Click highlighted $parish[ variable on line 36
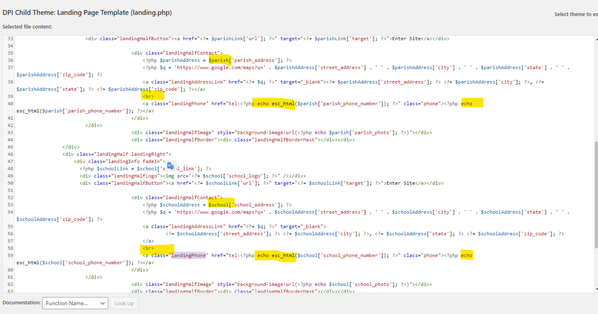Screen dimensions: 598x314 pyautogui.click(x=220, y=60)
